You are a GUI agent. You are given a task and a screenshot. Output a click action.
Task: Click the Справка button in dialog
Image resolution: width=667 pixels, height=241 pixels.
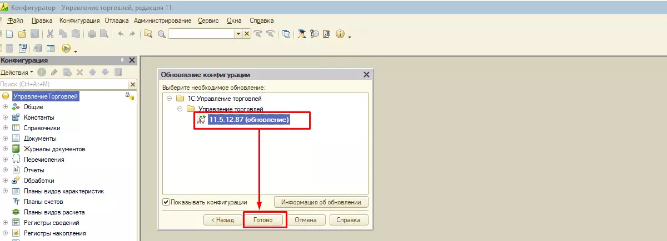point(349,220)
